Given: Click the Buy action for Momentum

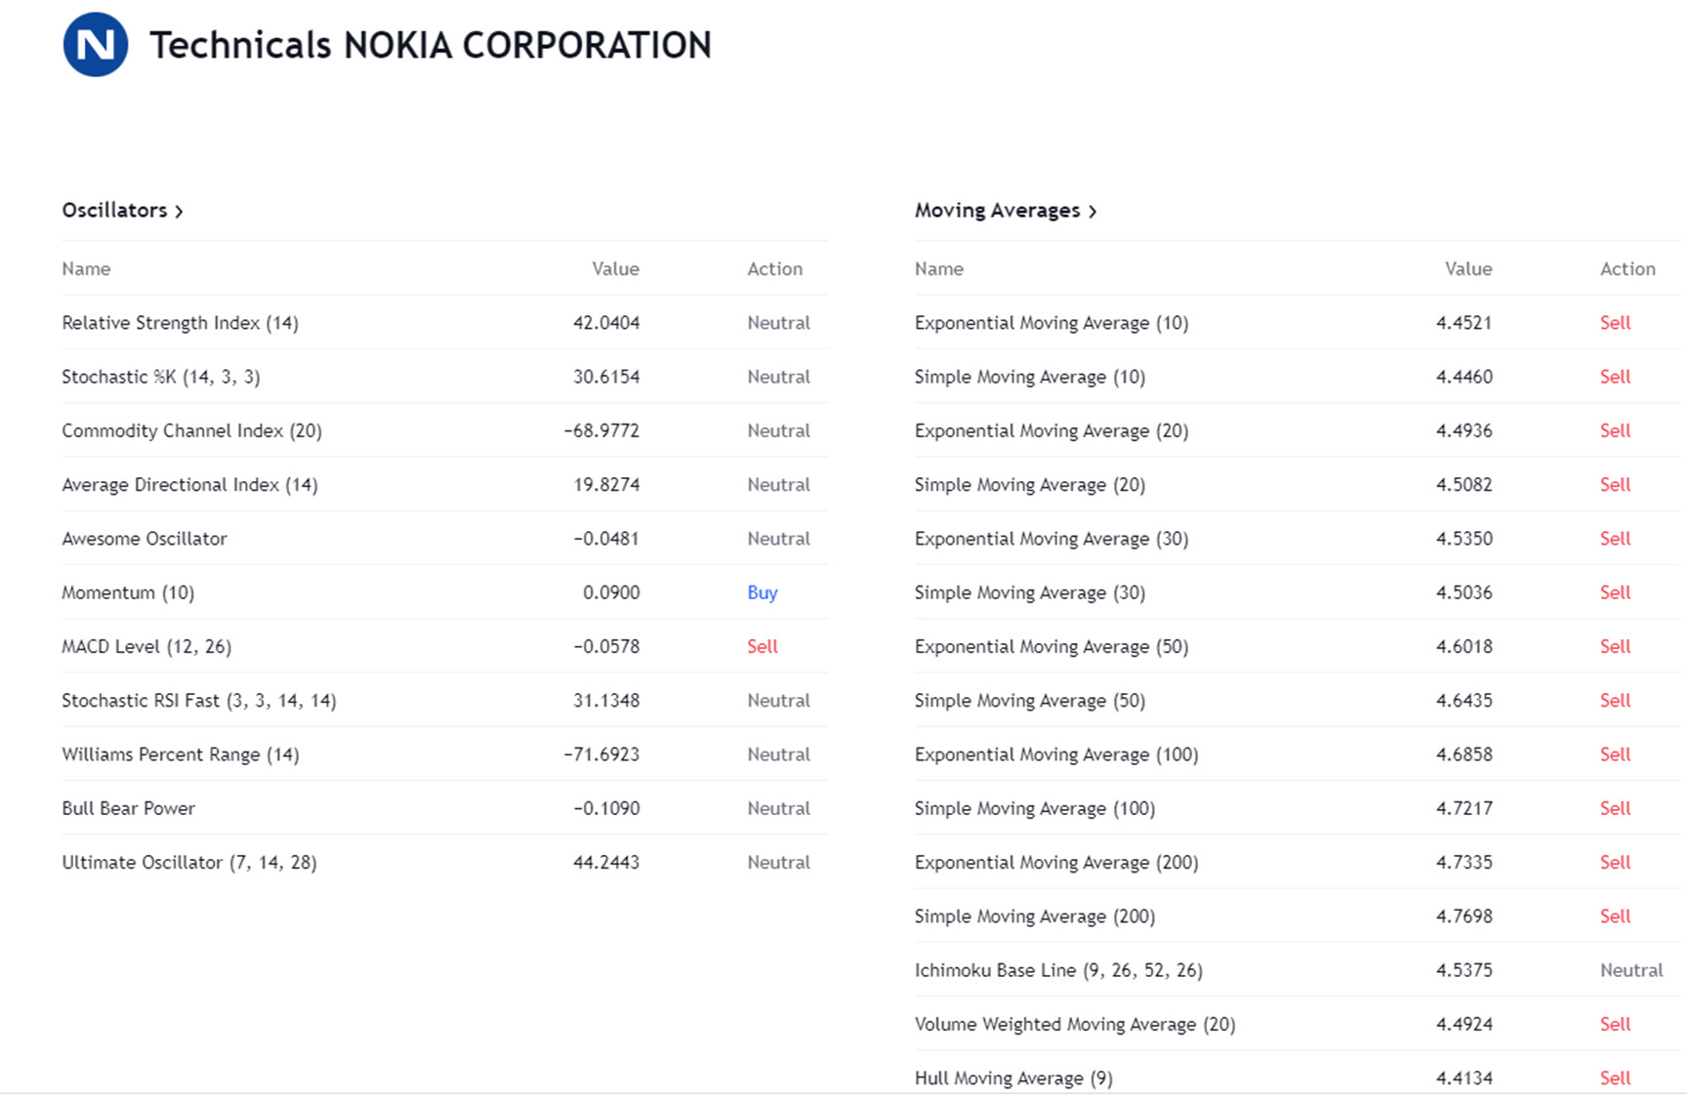Looking at the screenshot, I should (762, 592).
